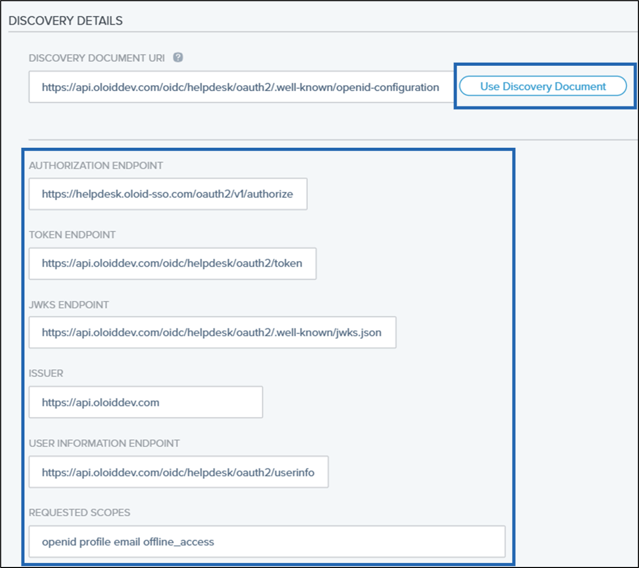
Task: Edit the User Information Endpoint field
Action: tap(178, 472)
